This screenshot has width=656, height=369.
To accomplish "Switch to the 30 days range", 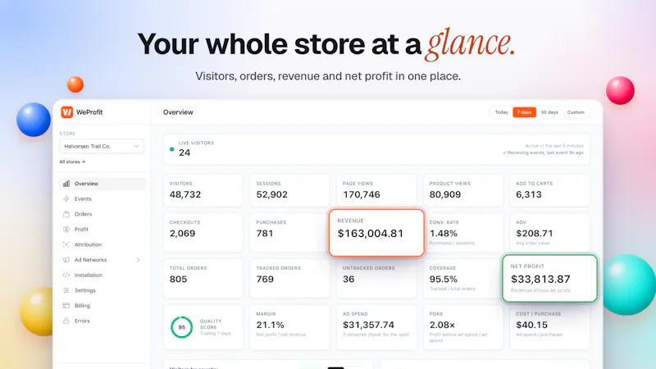I will pos(549,112).
